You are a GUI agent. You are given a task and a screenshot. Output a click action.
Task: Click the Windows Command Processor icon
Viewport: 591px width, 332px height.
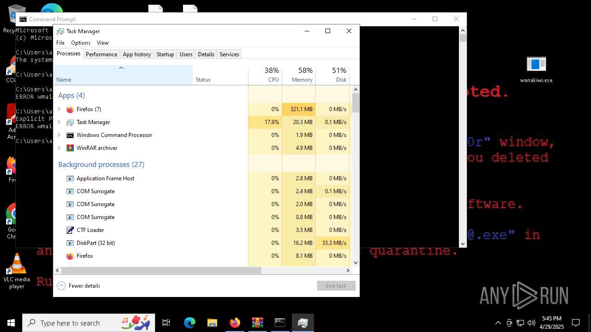click(70, 135)
